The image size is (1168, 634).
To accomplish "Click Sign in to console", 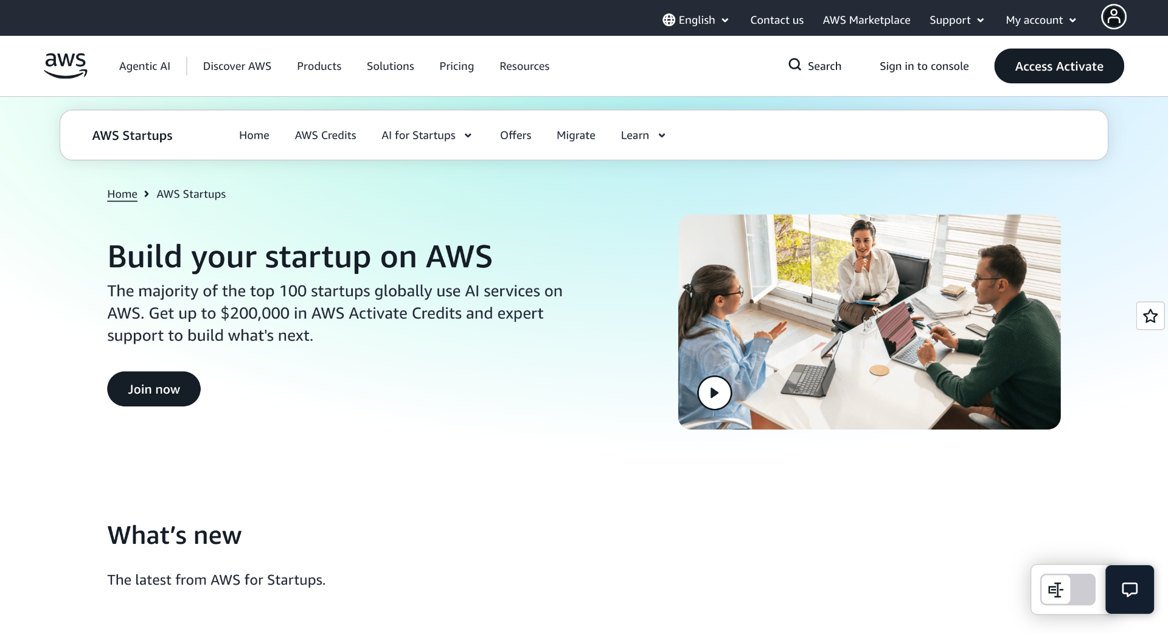I will [923, 66].
